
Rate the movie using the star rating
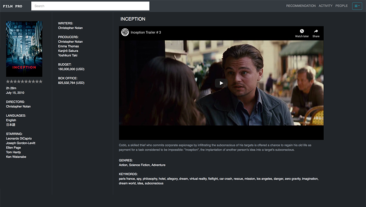pyautogui.click(x=24, y=81)
